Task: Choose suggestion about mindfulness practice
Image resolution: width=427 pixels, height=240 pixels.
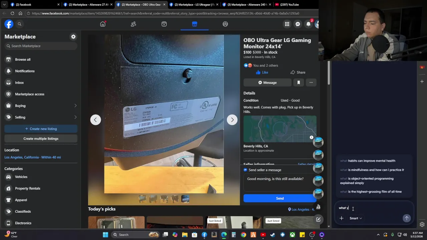Action: [372, 170]
